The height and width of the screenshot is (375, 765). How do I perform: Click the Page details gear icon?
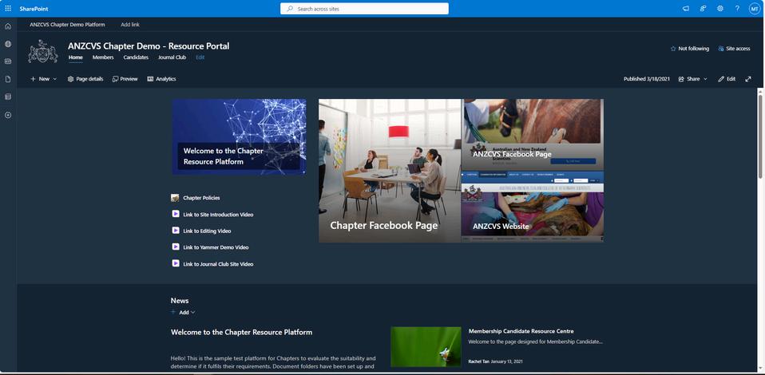click(70, 79)
